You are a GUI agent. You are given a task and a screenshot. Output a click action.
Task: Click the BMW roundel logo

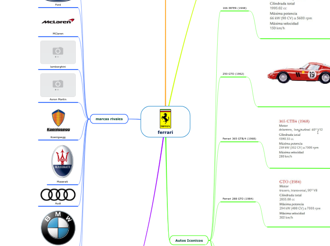58,228
